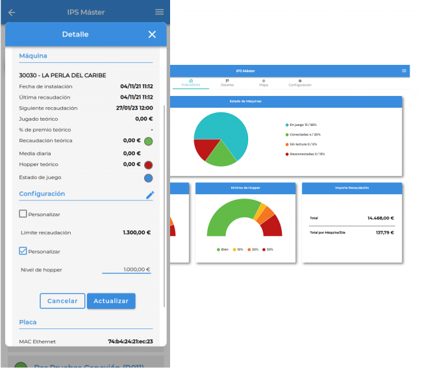Click the teal En juego pie slice
This screenshot has width=422, height=368.
[x=227, y=130]
